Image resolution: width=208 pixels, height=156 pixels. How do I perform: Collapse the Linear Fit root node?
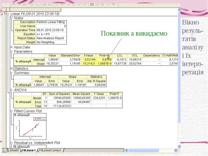pos(8,14)
